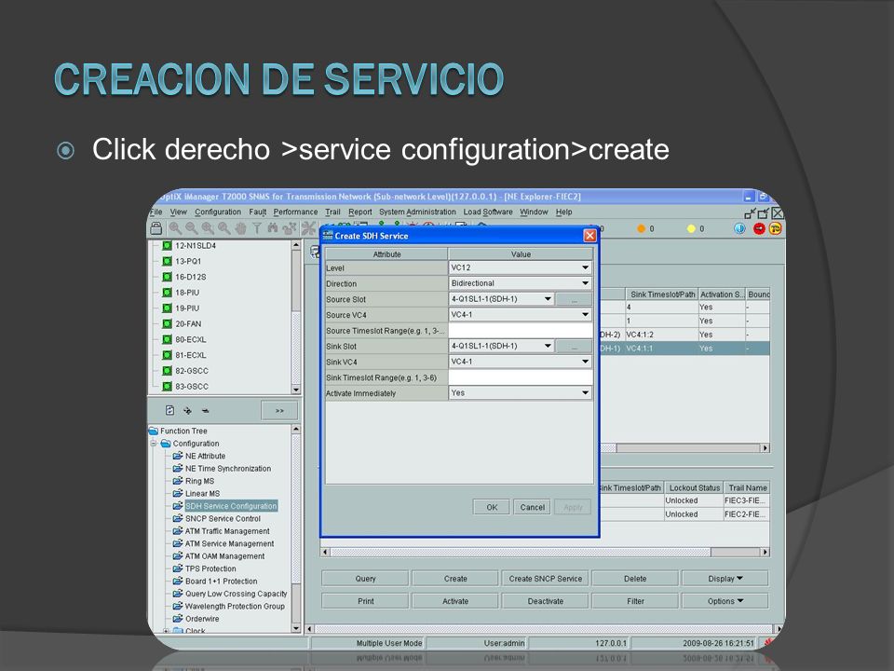
Task: Collapse the Configuration tree node
Action: 154,444
